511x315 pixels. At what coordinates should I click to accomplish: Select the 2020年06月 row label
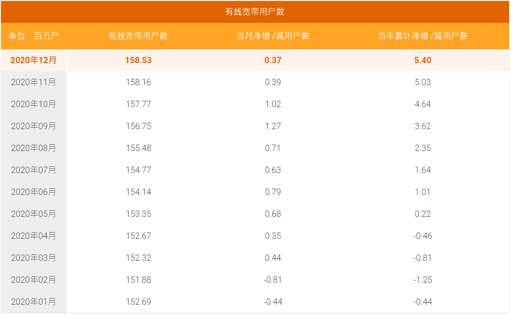34,192
